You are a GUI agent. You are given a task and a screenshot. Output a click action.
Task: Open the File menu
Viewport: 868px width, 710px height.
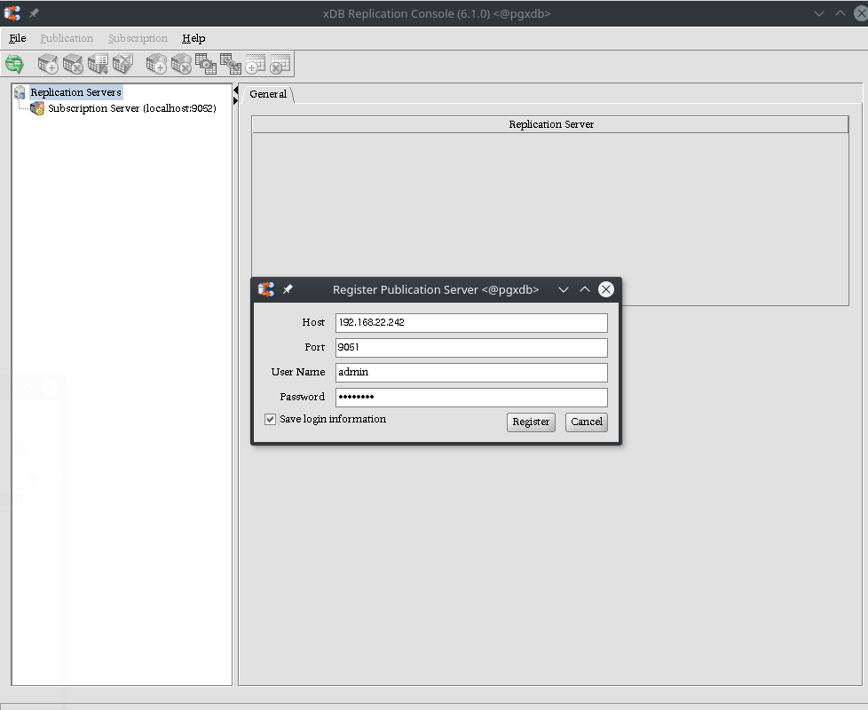pyautogui.click(x=18, y=38)
